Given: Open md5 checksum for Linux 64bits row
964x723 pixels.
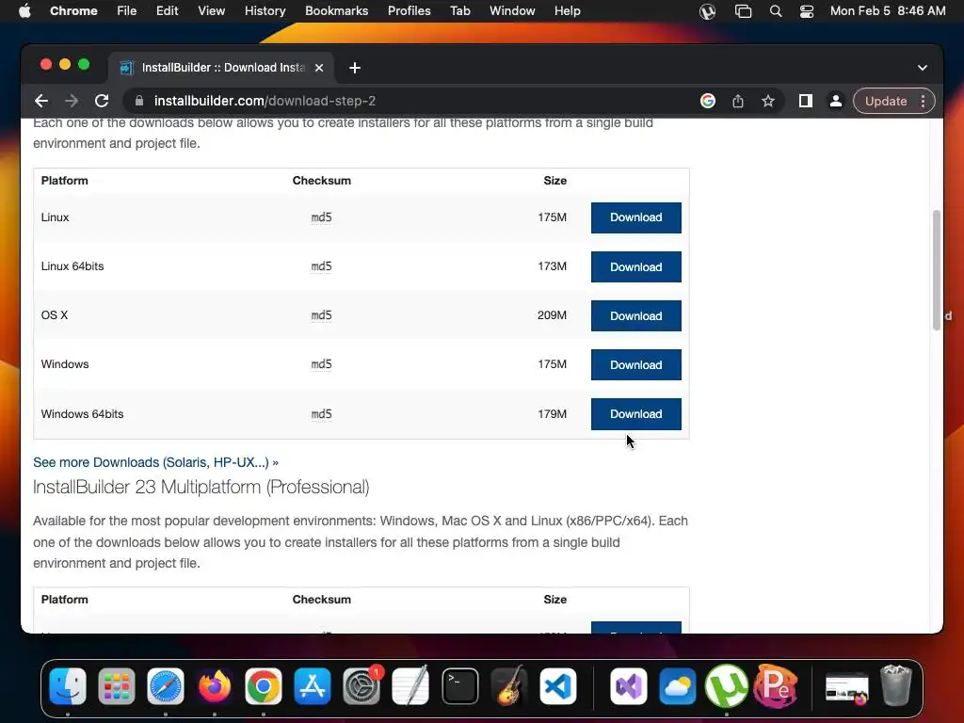Looking at the screenshot, I should click(x=322, y=266).
